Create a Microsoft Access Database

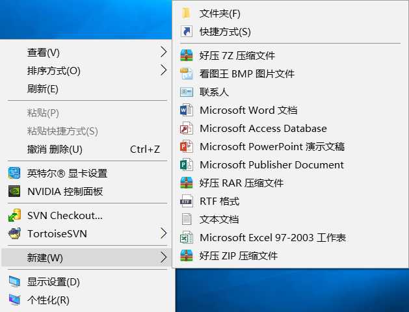[290, 128]
